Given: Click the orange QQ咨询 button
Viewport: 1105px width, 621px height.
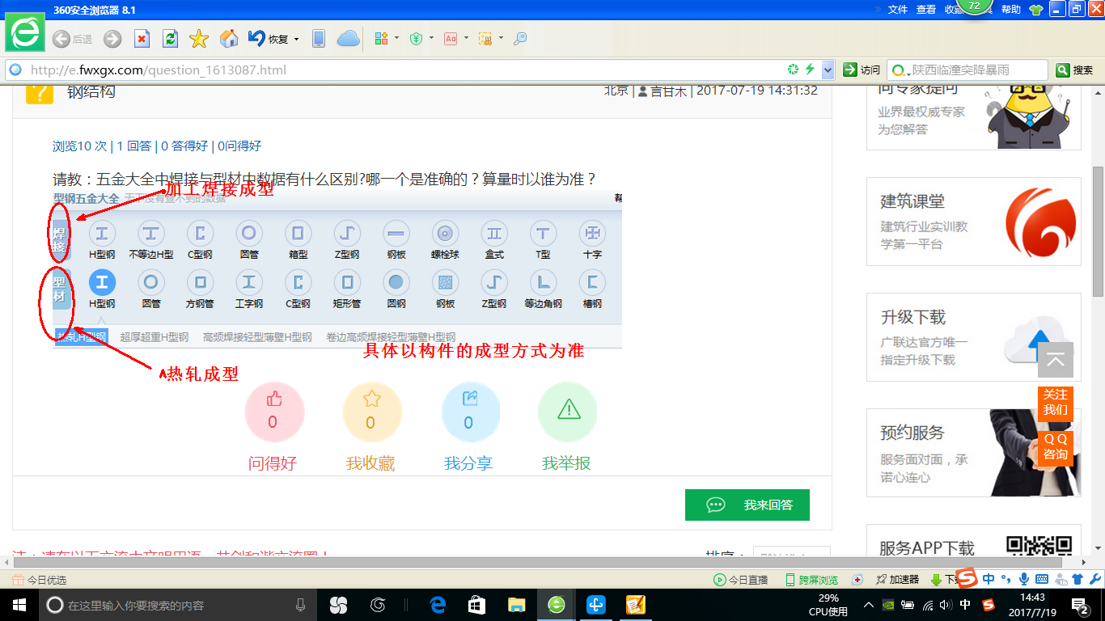Looking at the screenshot, I should [x=1055, y=446].
